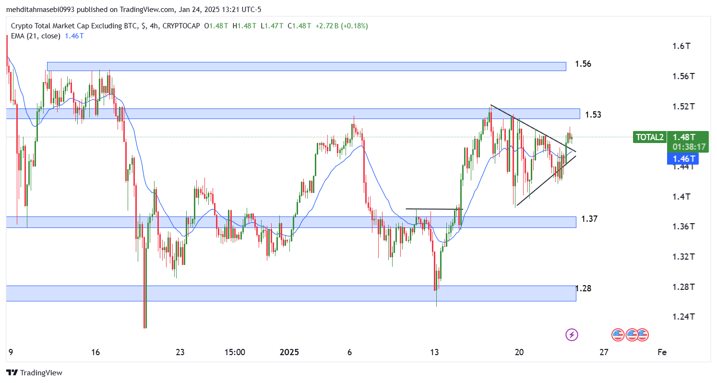The height and width of the screenshot is (383, 717).
Task: Click the C1.48T close value
Action: point(300,26)
